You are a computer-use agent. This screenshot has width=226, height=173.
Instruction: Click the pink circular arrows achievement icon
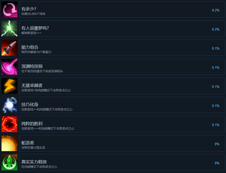(9, 9)
